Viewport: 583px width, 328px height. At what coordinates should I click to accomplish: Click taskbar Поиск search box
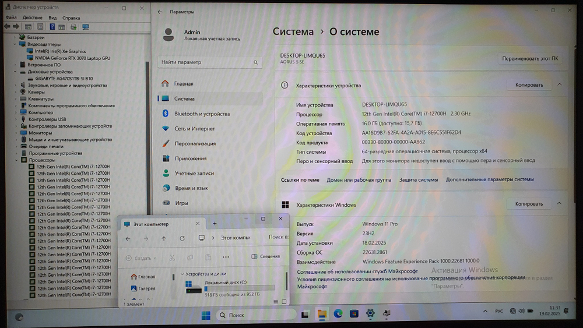pyautogui.click(x=256, y=315)
